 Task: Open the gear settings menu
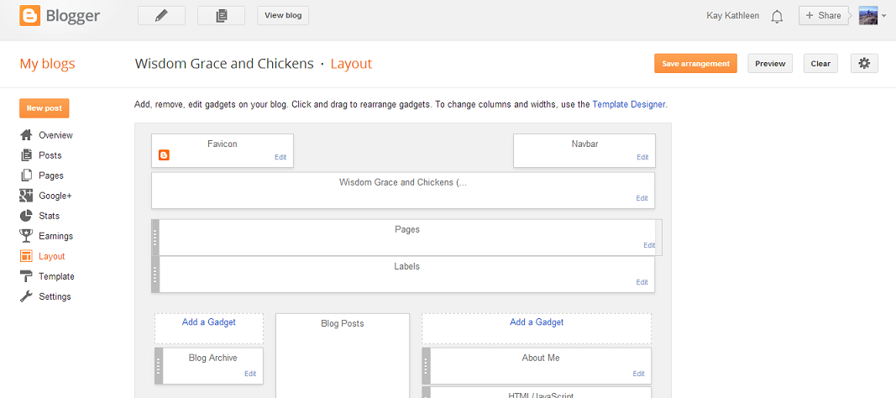864,63
